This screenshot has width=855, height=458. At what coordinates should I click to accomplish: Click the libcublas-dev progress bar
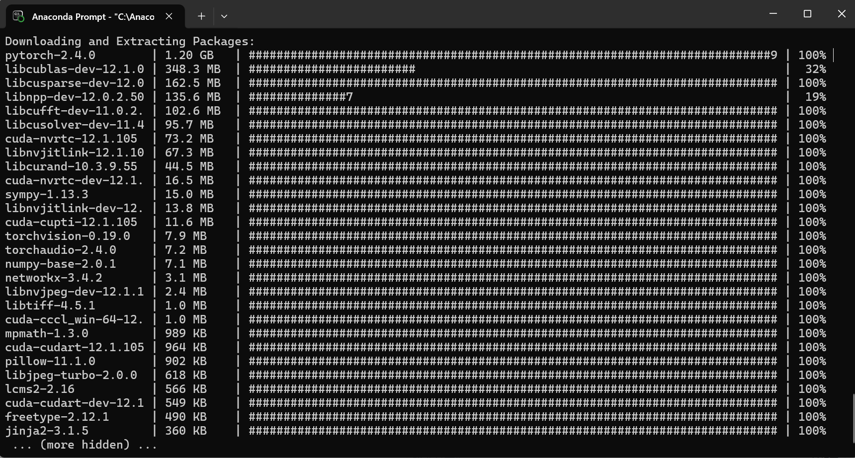[x=332, y=69]
